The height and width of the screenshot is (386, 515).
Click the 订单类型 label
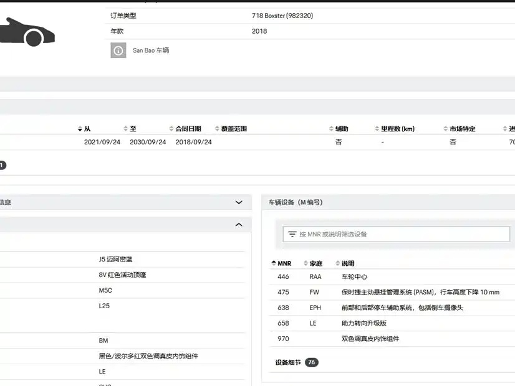(x=123, y=16)
